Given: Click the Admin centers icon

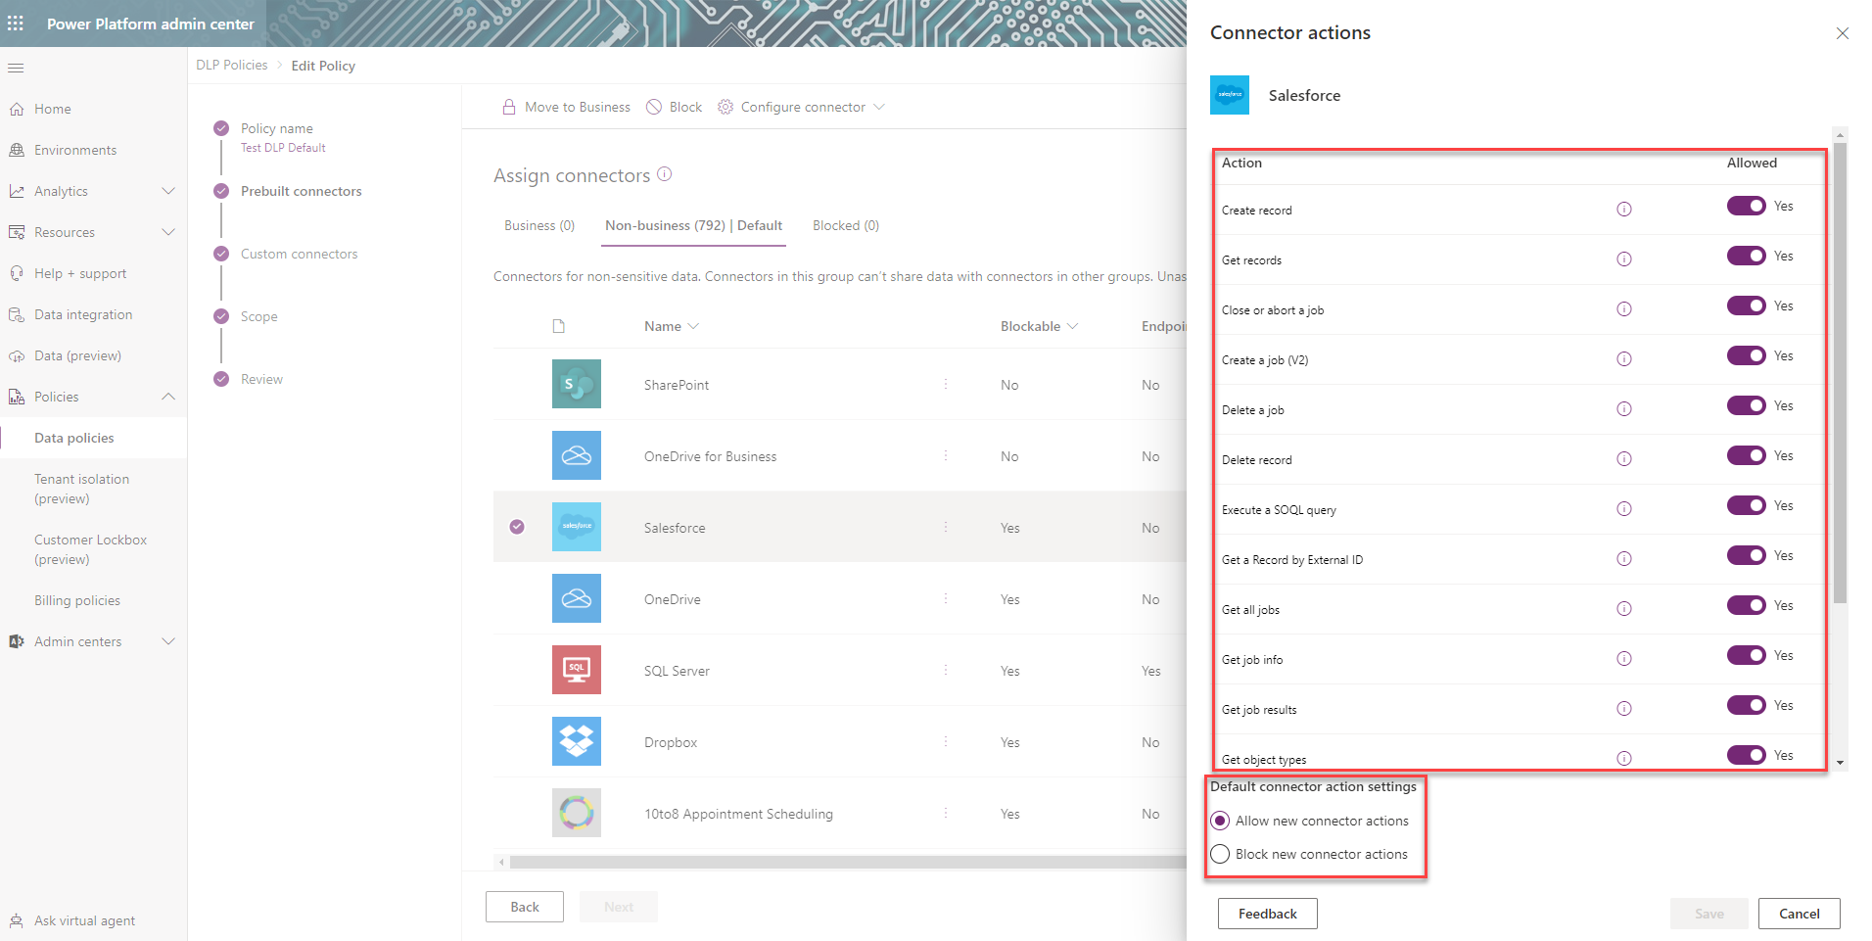Looking at the screenshot, I should click(17, 641).
